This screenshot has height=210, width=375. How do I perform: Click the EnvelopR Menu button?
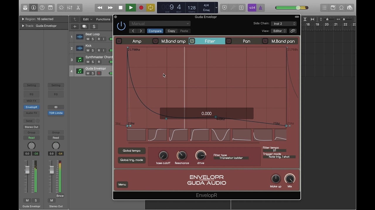tap(122, 184)
